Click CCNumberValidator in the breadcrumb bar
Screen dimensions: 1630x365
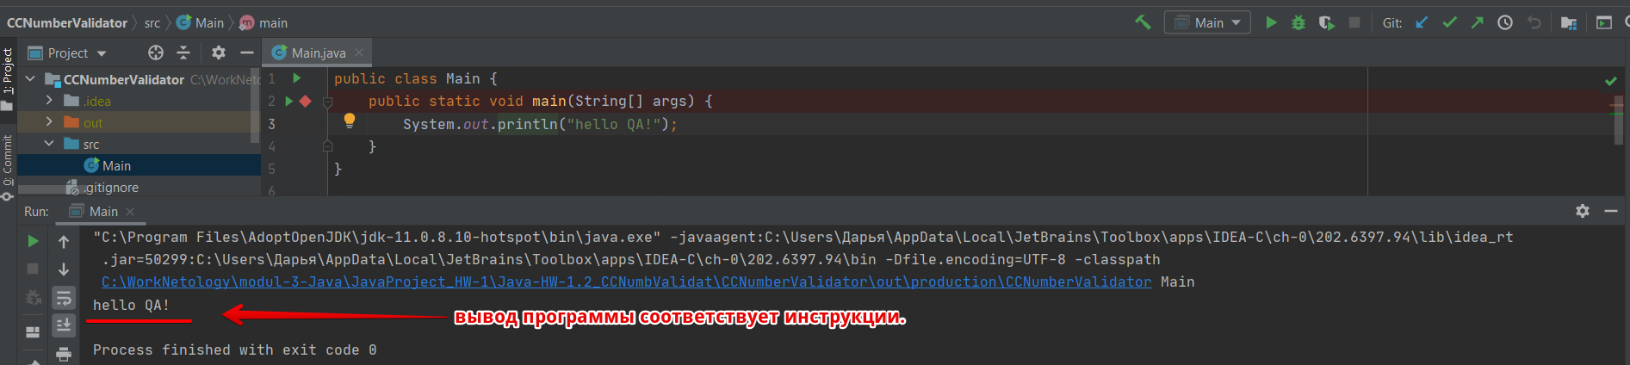click(x=67, y=22)
